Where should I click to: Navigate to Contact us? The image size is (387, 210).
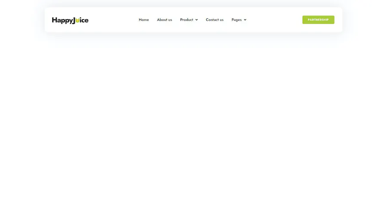point(215,20)
